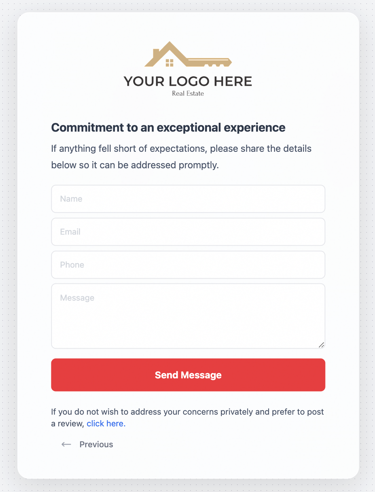Viewport: 375px width, 492px height.
Task: Grab the Message box resize handle
Action: point(321,345)
